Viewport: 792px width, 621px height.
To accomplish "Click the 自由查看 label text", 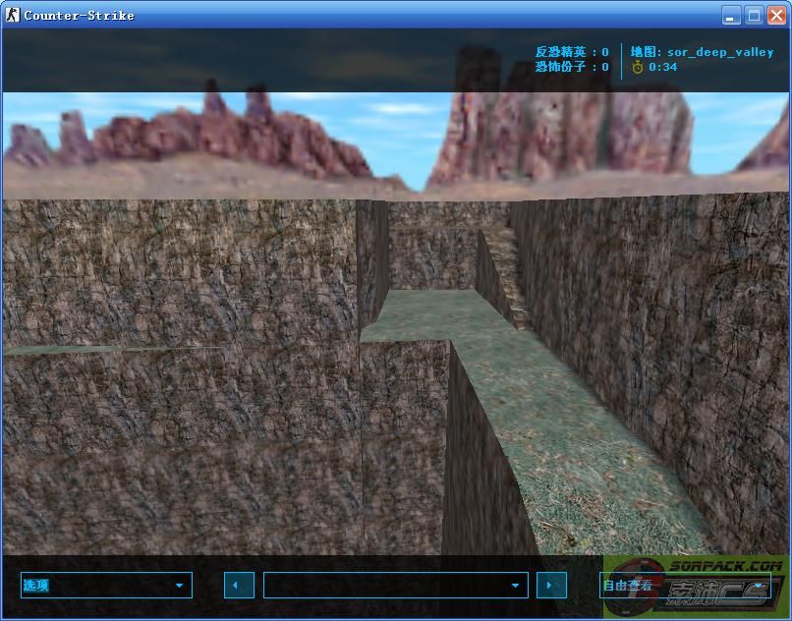I will pyautogui.click(x=627, y=586).
